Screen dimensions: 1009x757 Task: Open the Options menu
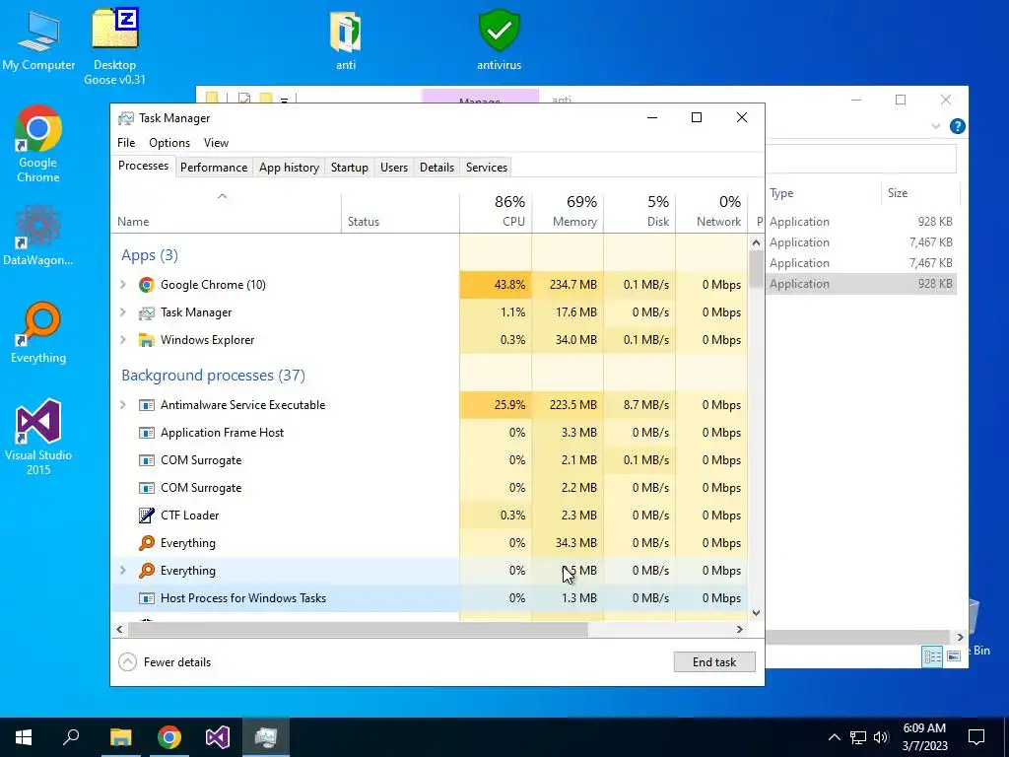[x=169, y=142]
